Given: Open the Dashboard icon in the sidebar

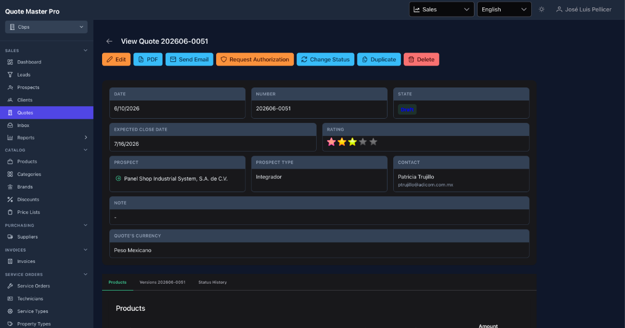Looking at the screenshot, I should pyautogui.click(x=10, y=62).
